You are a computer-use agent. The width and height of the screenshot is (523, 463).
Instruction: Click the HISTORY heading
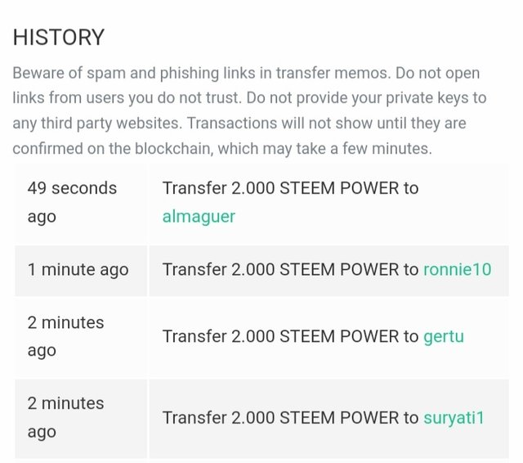59,37
